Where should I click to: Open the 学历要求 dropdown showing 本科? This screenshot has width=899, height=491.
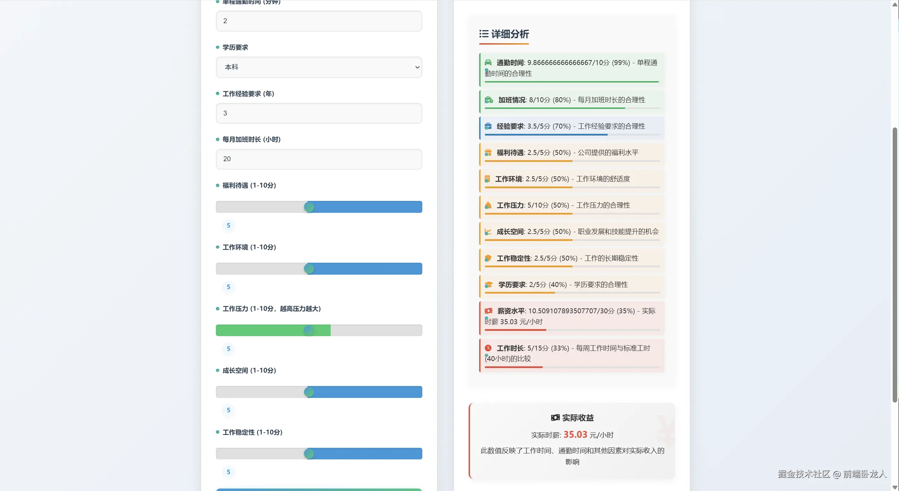(319, 67)
